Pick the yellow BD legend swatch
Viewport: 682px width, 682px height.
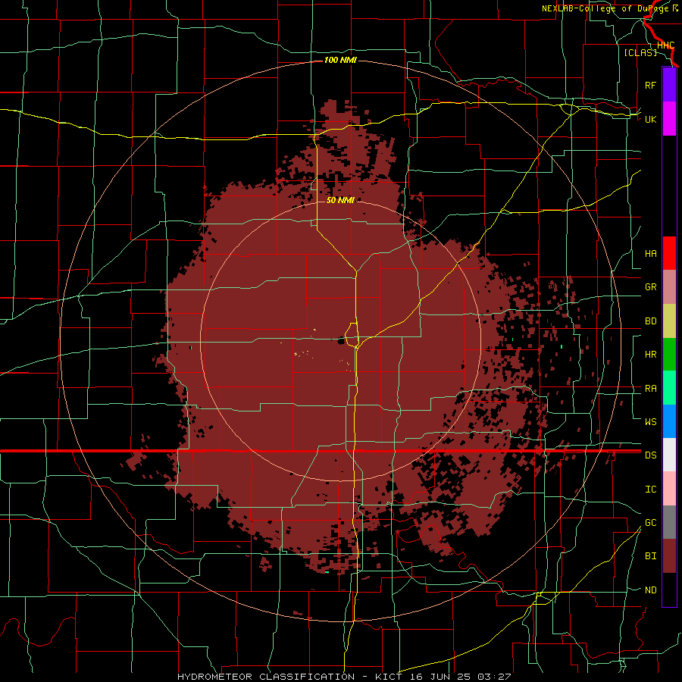tap(669, 321)
